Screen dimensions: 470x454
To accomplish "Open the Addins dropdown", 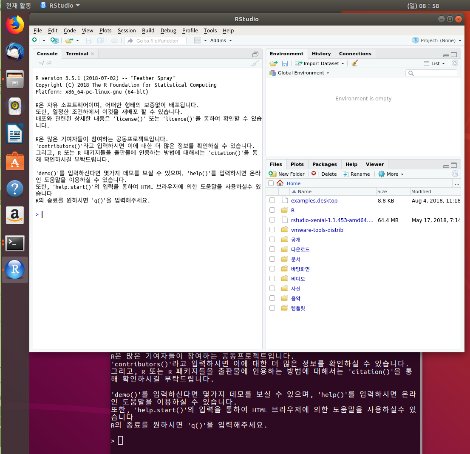I will pos(221,40).
